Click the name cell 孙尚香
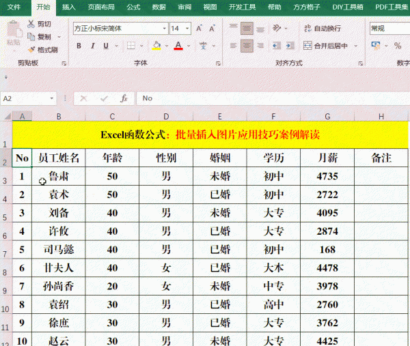The width and height of the screenshot is (410, 346). [59, 287]
